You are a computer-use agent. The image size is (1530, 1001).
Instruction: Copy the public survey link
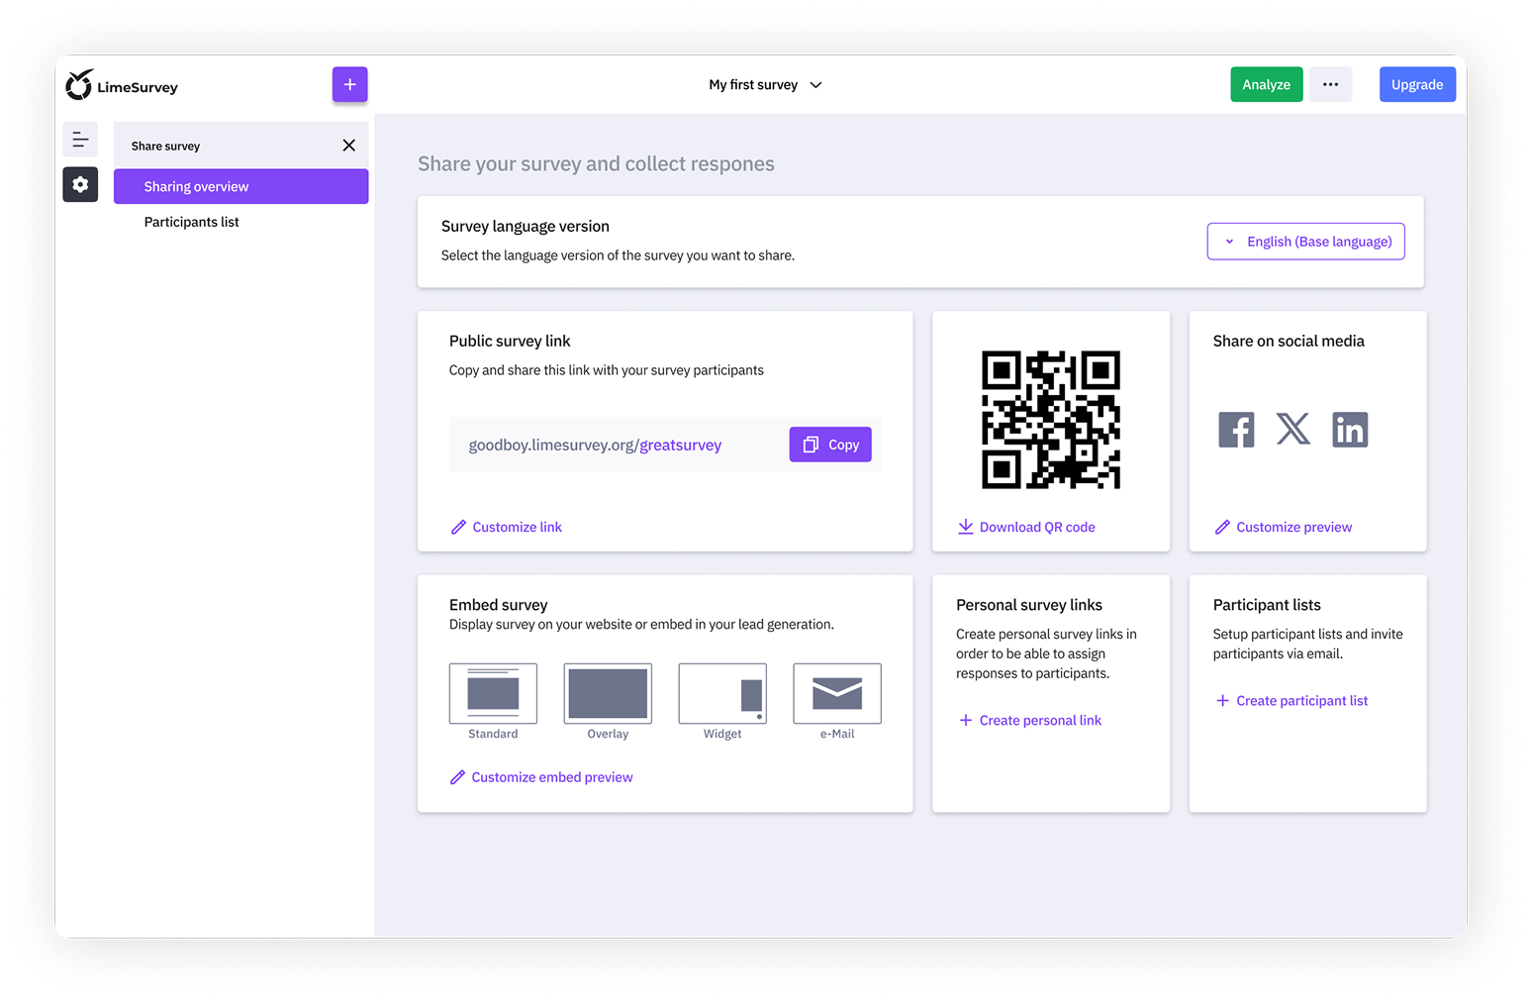(829, 444)
